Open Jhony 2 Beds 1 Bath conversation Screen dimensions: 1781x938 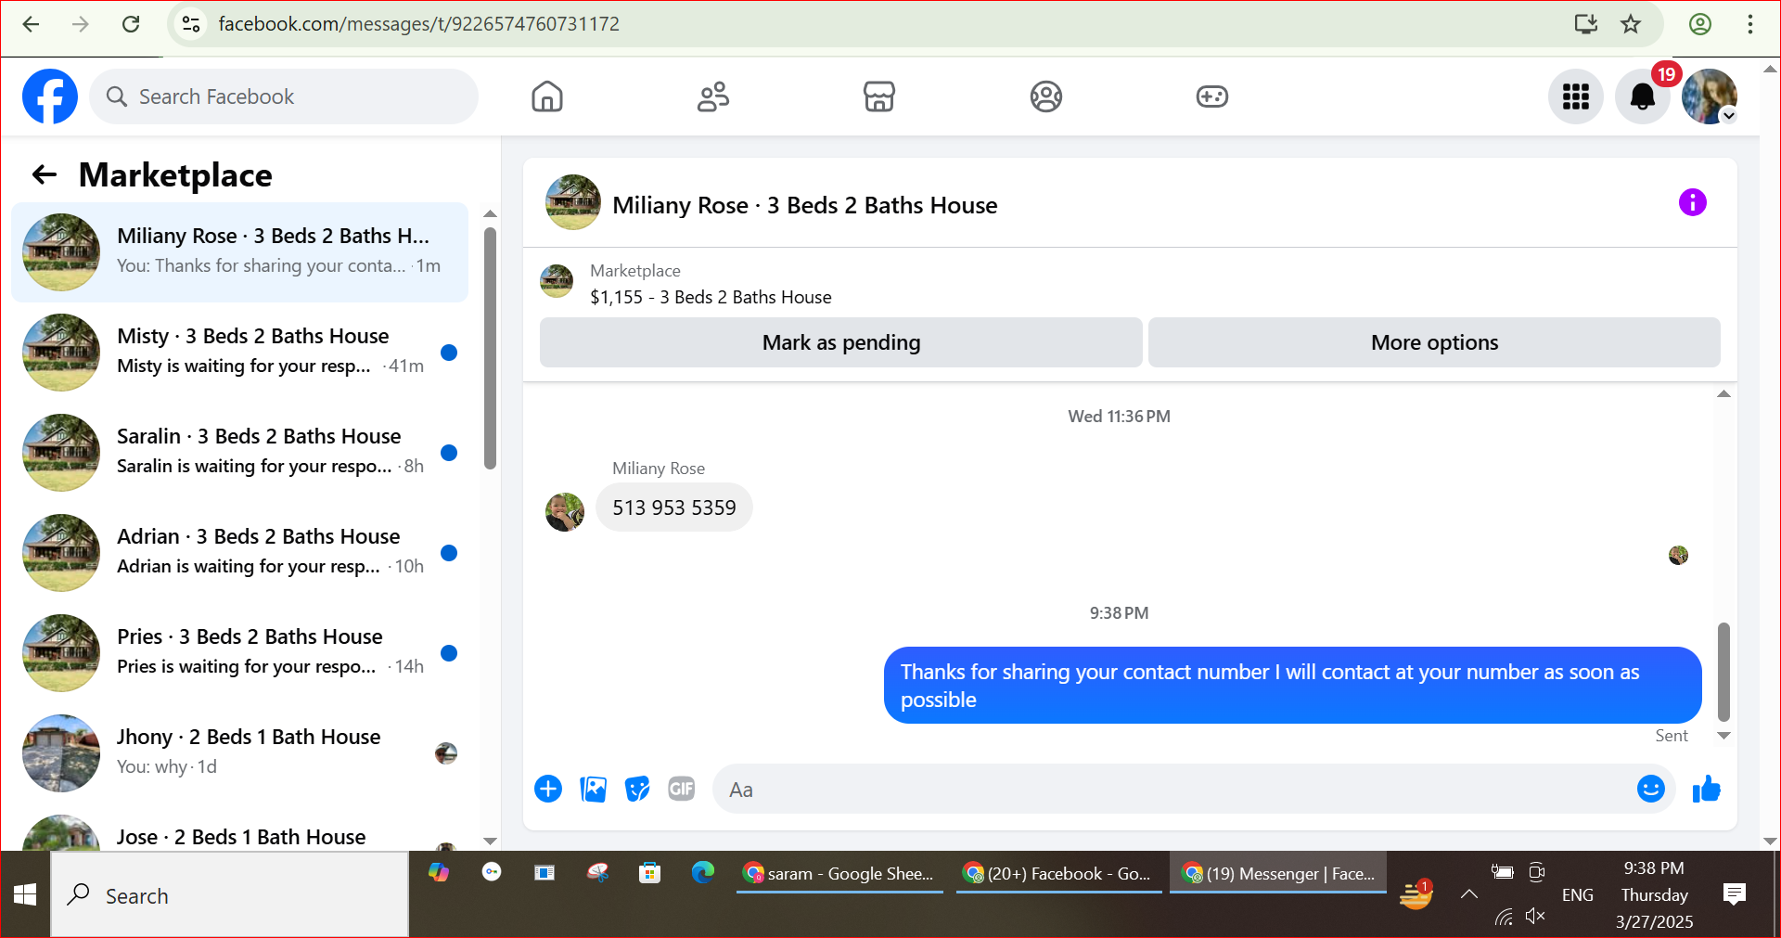pos(239,753)
